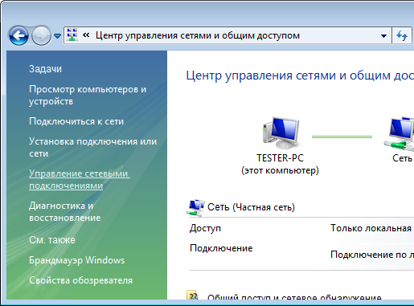
Task: Open the address bar history dropdown
Action: pos(383,35)
